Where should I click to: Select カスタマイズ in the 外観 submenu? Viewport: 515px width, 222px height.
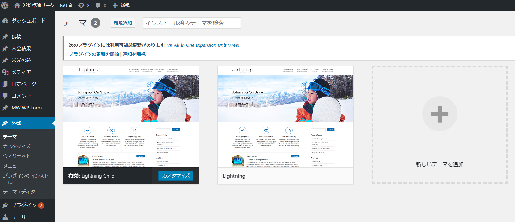click(17, 146)
